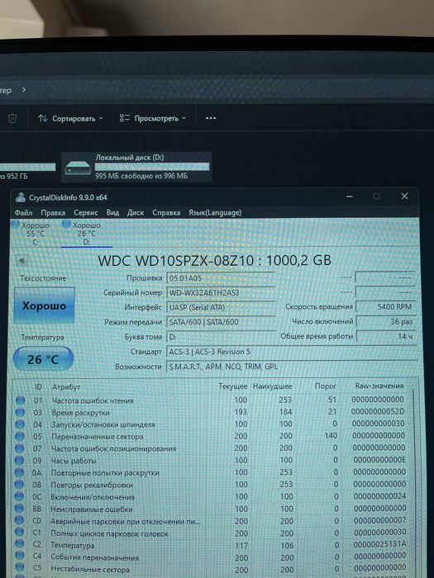Open the Справка menu

point(166,213)
